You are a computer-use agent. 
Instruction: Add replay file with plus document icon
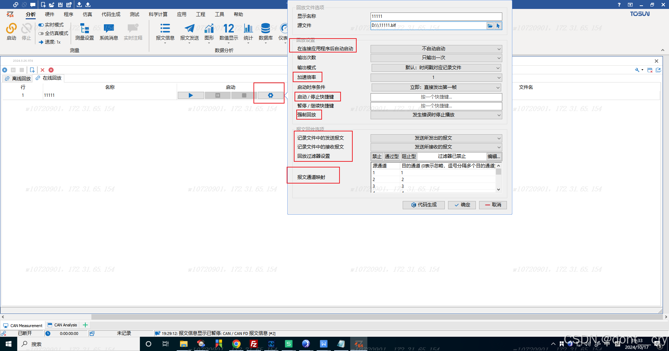(x=32, y=70)
